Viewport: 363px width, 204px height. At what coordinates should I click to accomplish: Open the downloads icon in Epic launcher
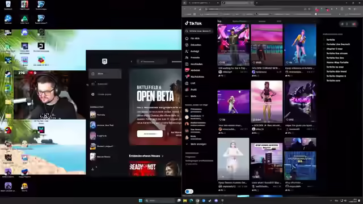93,169
